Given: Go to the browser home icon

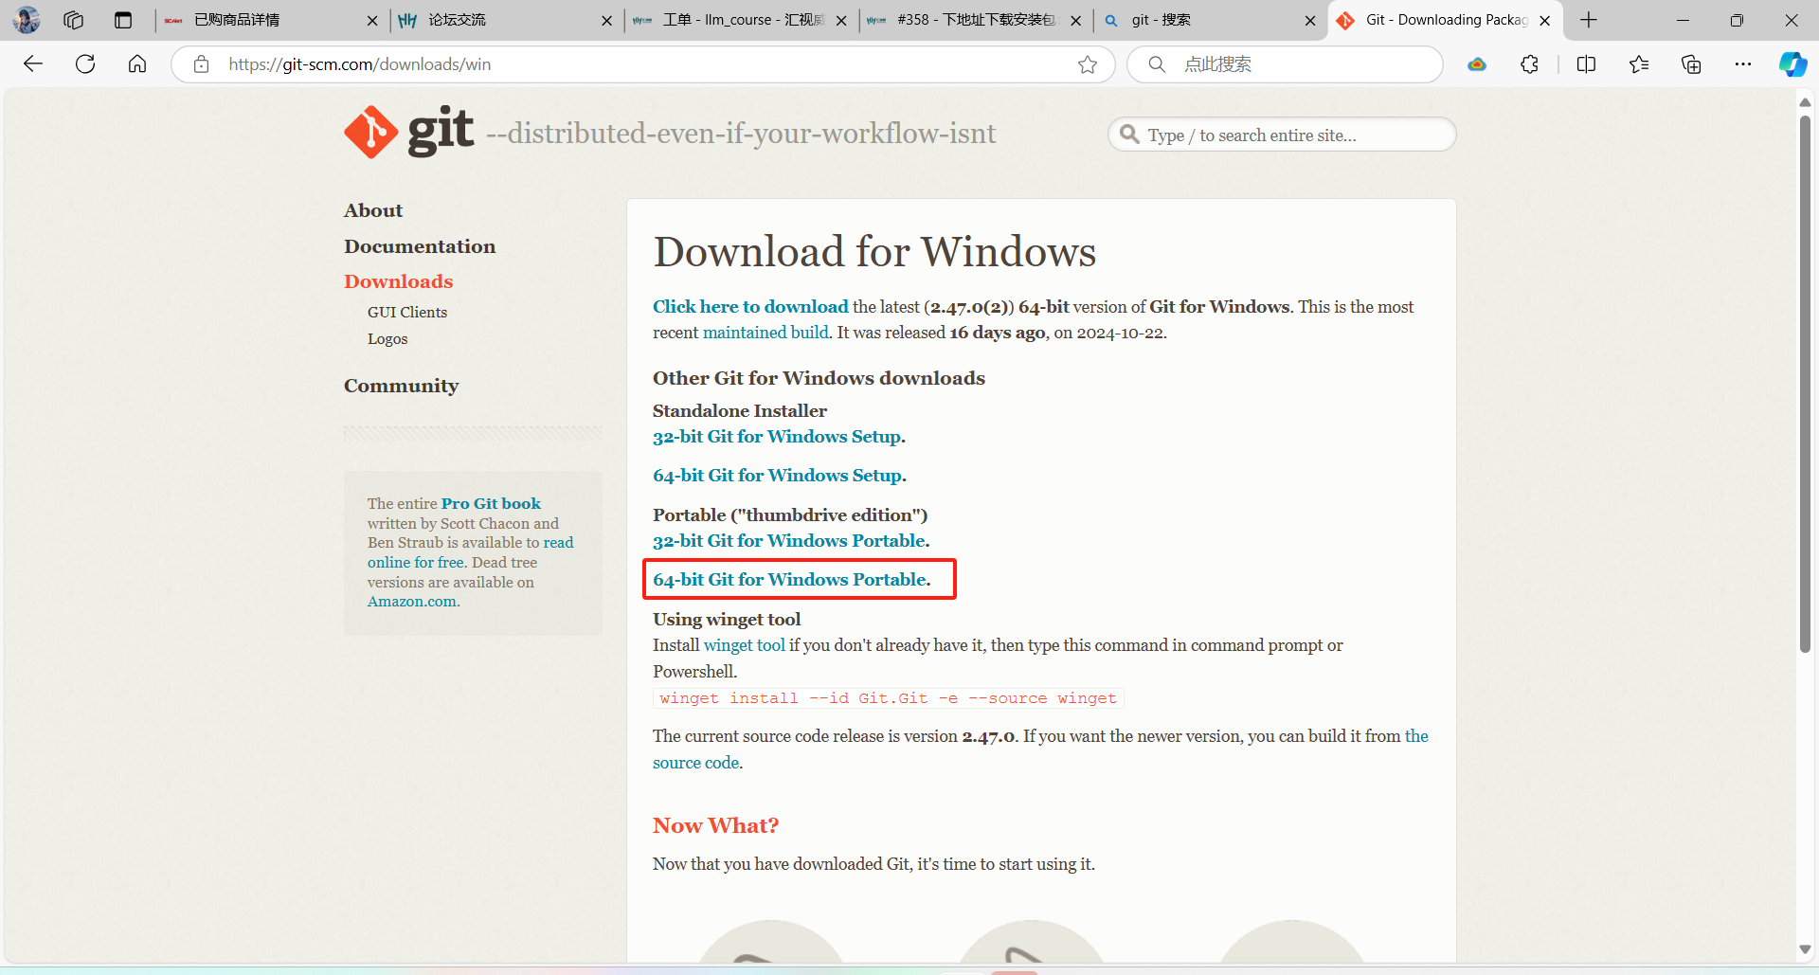Looking at the screenshot, I should (x=137, y=63).
